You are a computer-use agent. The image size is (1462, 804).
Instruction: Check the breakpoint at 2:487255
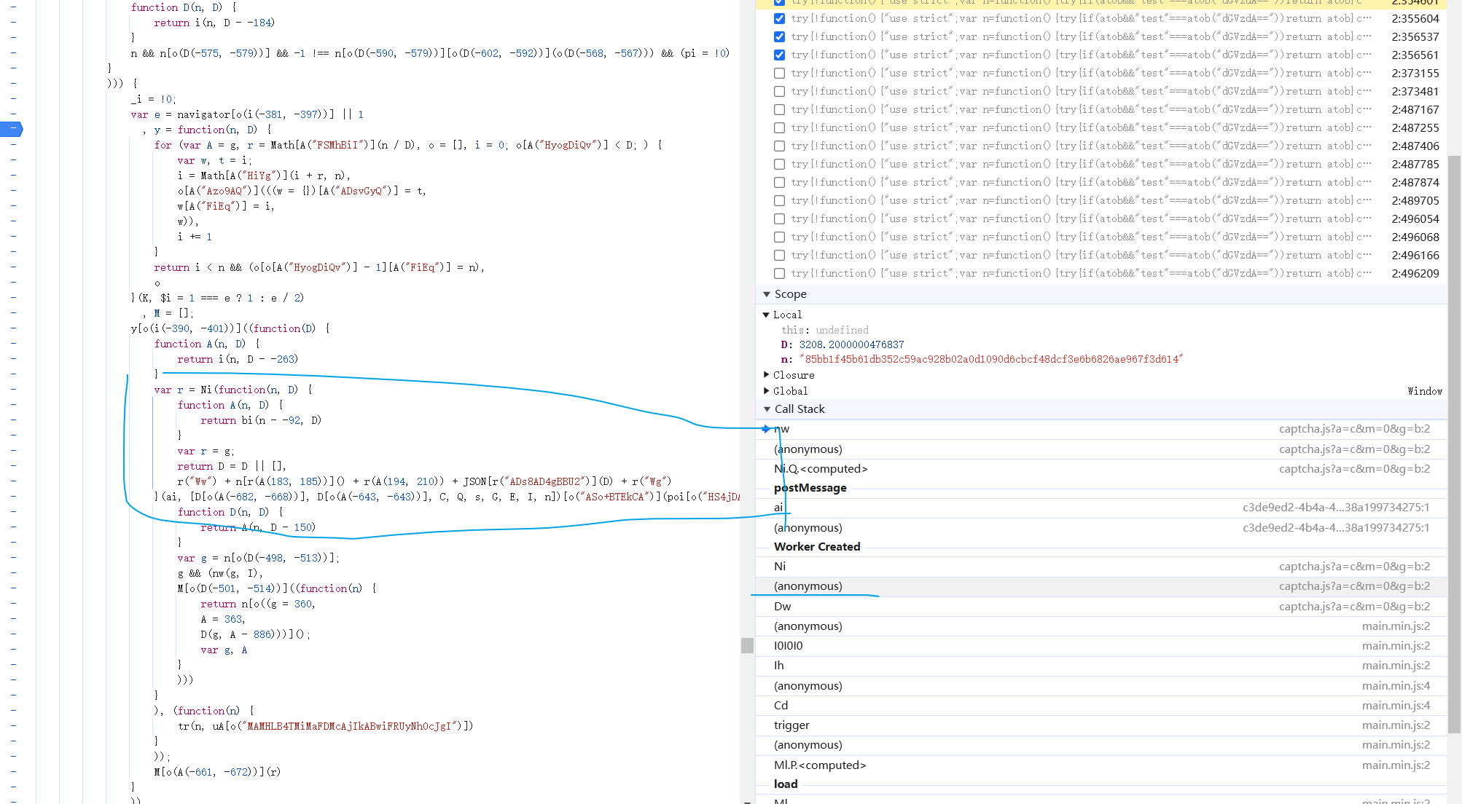(779, 127)
